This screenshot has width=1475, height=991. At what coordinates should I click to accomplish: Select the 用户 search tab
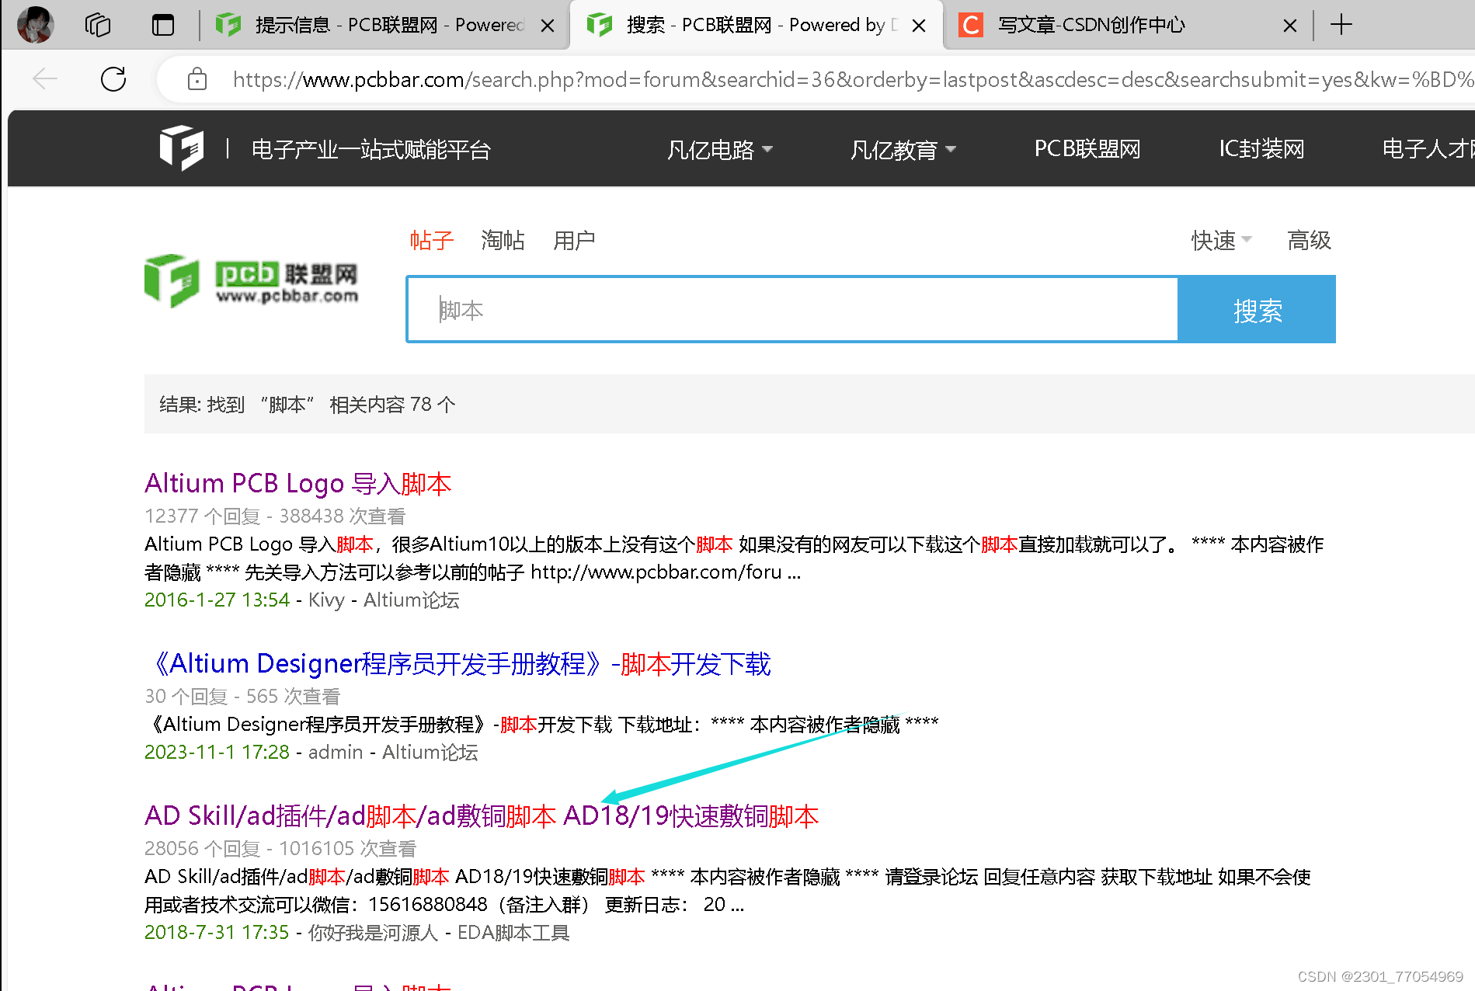tap(574, 241)
